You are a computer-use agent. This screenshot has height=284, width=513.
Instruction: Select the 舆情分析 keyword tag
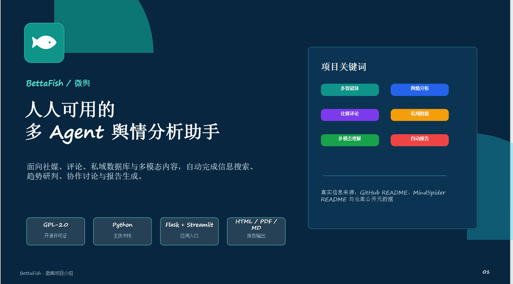click(420, 90)
